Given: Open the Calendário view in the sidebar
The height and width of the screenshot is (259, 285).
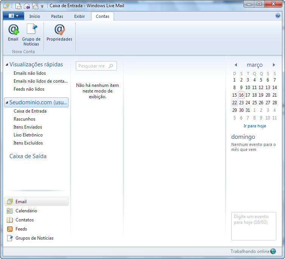Looking at the screenshot, I should point(26,211).
